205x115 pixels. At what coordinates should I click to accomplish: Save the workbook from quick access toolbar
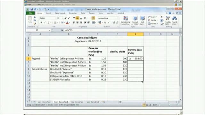[31, 9]
